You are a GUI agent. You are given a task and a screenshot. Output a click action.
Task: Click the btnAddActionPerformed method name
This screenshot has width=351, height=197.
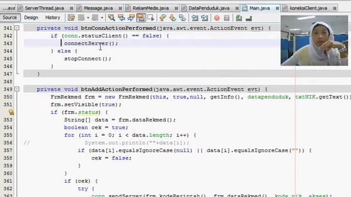117,89
